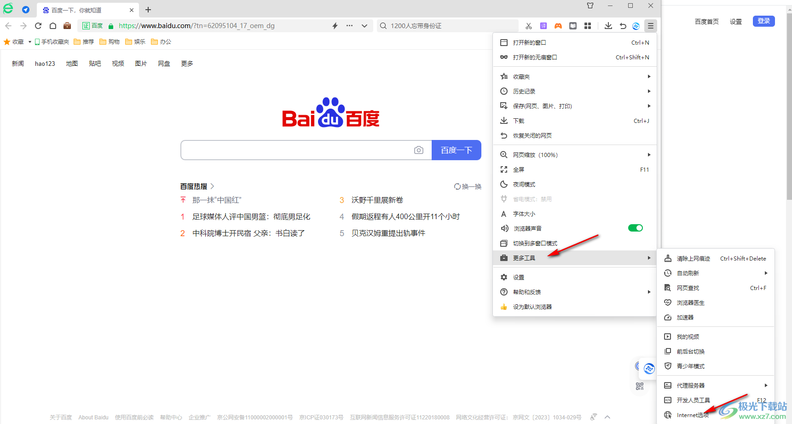Open 开发人员工具 developer tools
The height and width of the screenshot is (424, 792).
tap(716, 400)
